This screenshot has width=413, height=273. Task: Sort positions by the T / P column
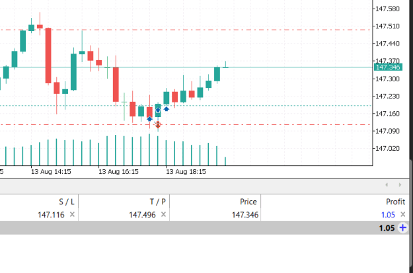pos(158,202)
